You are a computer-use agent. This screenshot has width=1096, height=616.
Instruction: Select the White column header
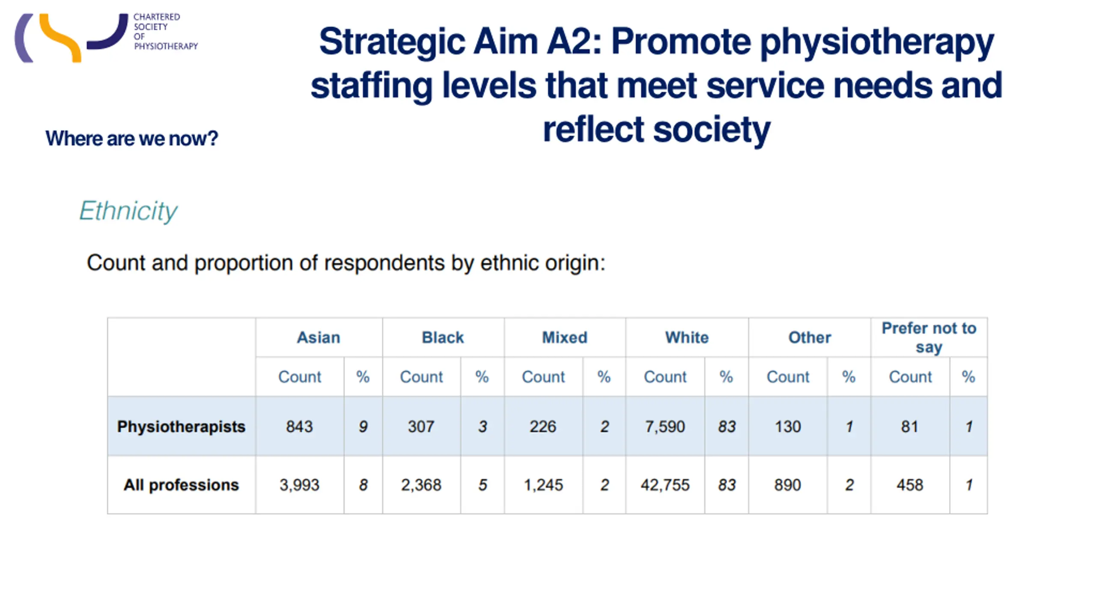[x=687, y=338]
